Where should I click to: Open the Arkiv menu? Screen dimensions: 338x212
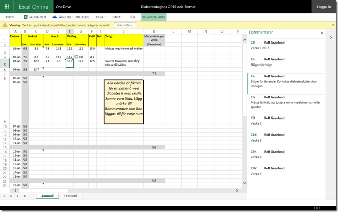click(x=9, y=17)
